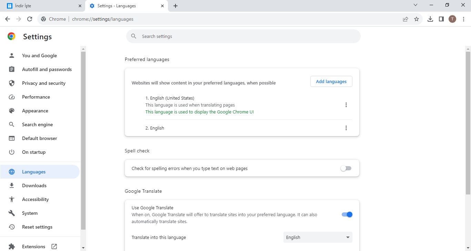Open a new tab with plus button

[176, 6]
